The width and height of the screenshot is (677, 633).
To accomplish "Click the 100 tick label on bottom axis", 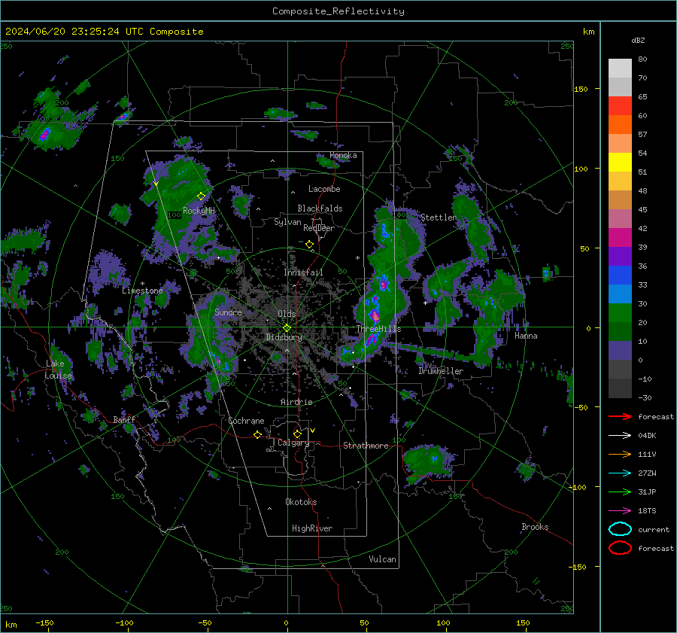I will 443,622.
